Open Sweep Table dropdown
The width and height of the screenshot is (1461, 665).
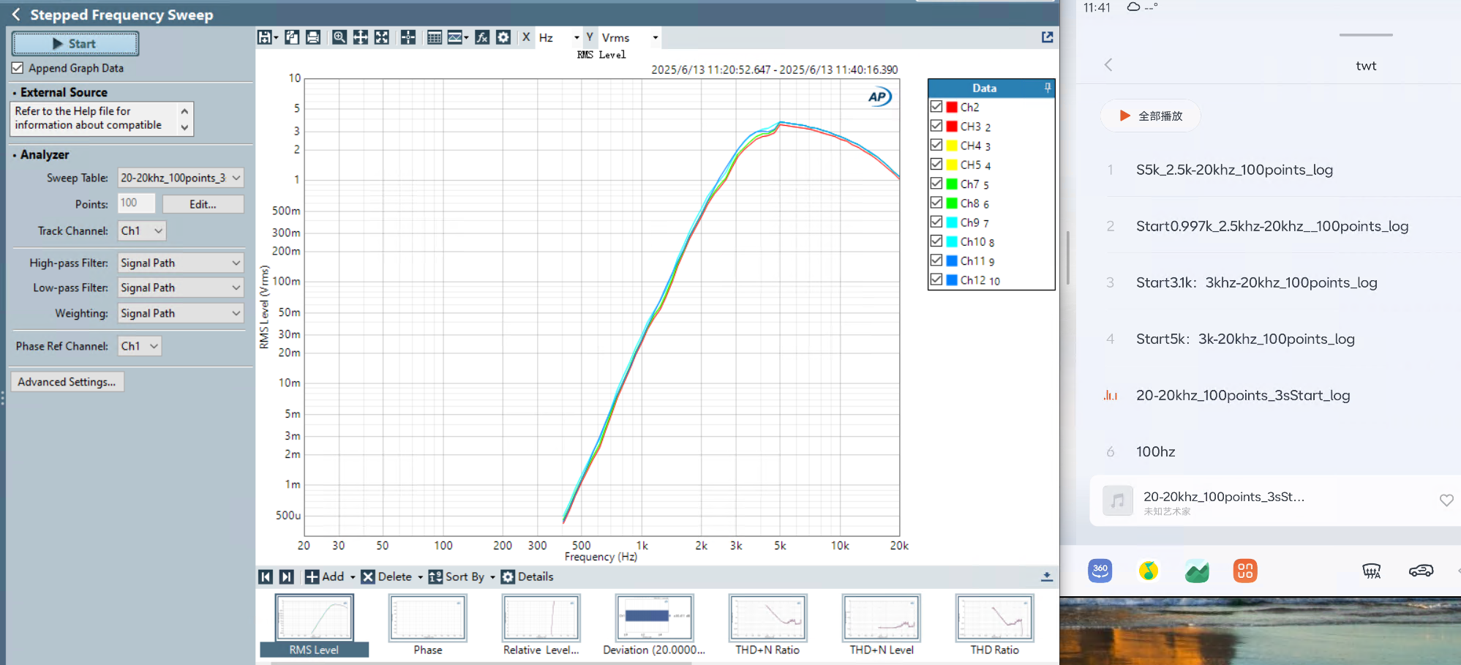(181, 178)
